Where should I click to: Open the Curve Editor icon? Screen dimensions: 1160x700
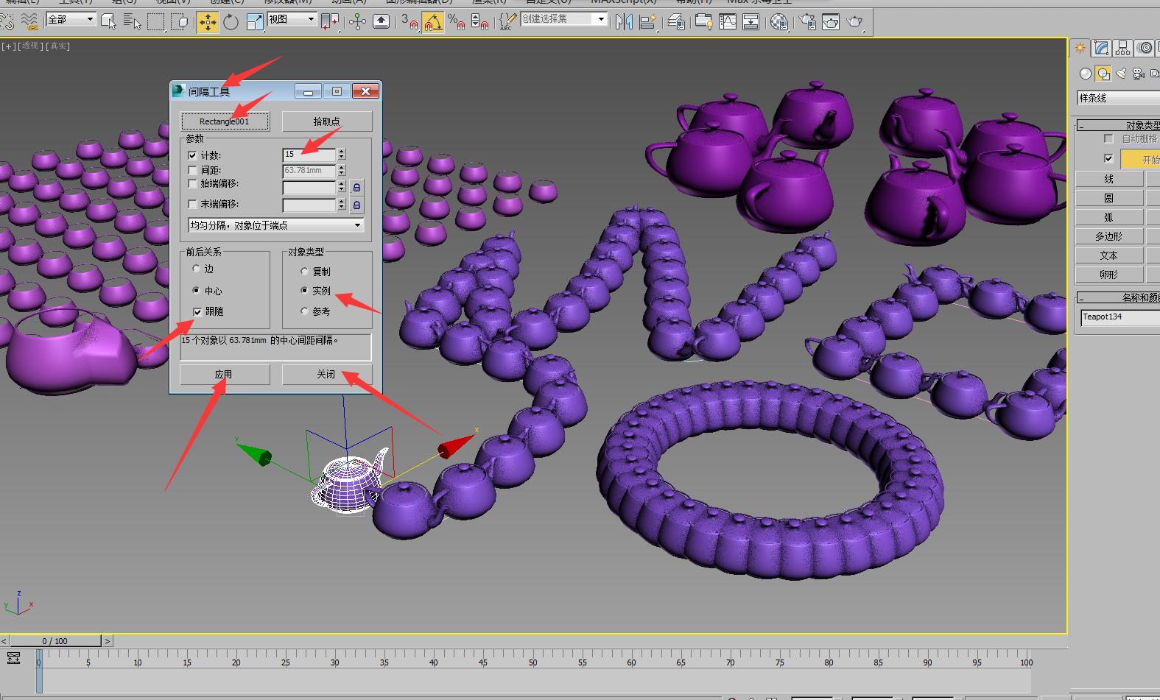pyautogui.click(x=728, y=22)
